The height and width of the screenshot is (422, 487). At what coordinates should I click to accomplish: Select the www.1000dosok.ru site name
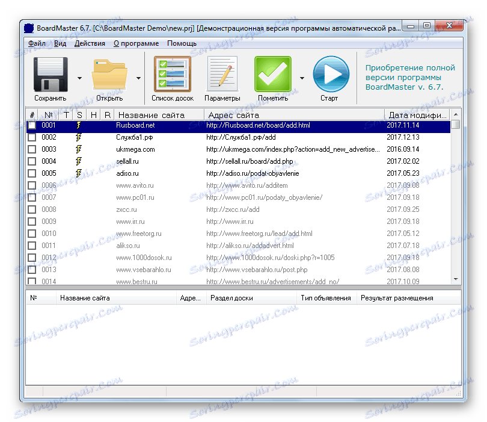pos(144,258)
